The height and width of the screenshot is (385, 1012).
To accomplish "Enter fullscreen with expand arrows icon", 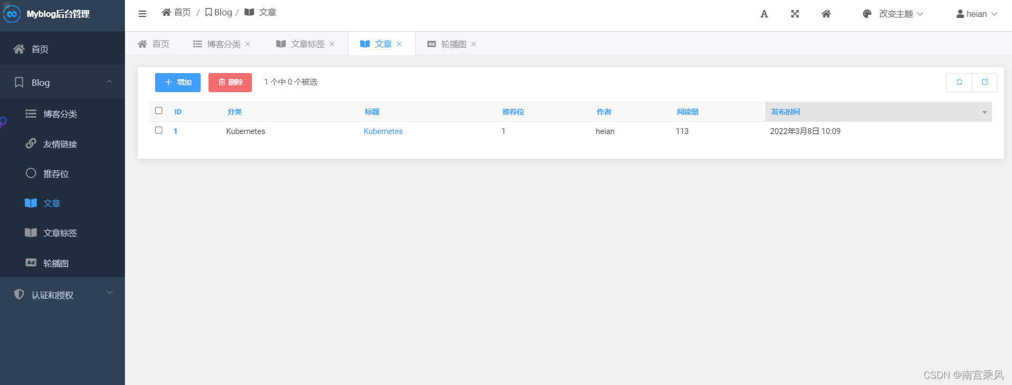I will tap(795, 14).
